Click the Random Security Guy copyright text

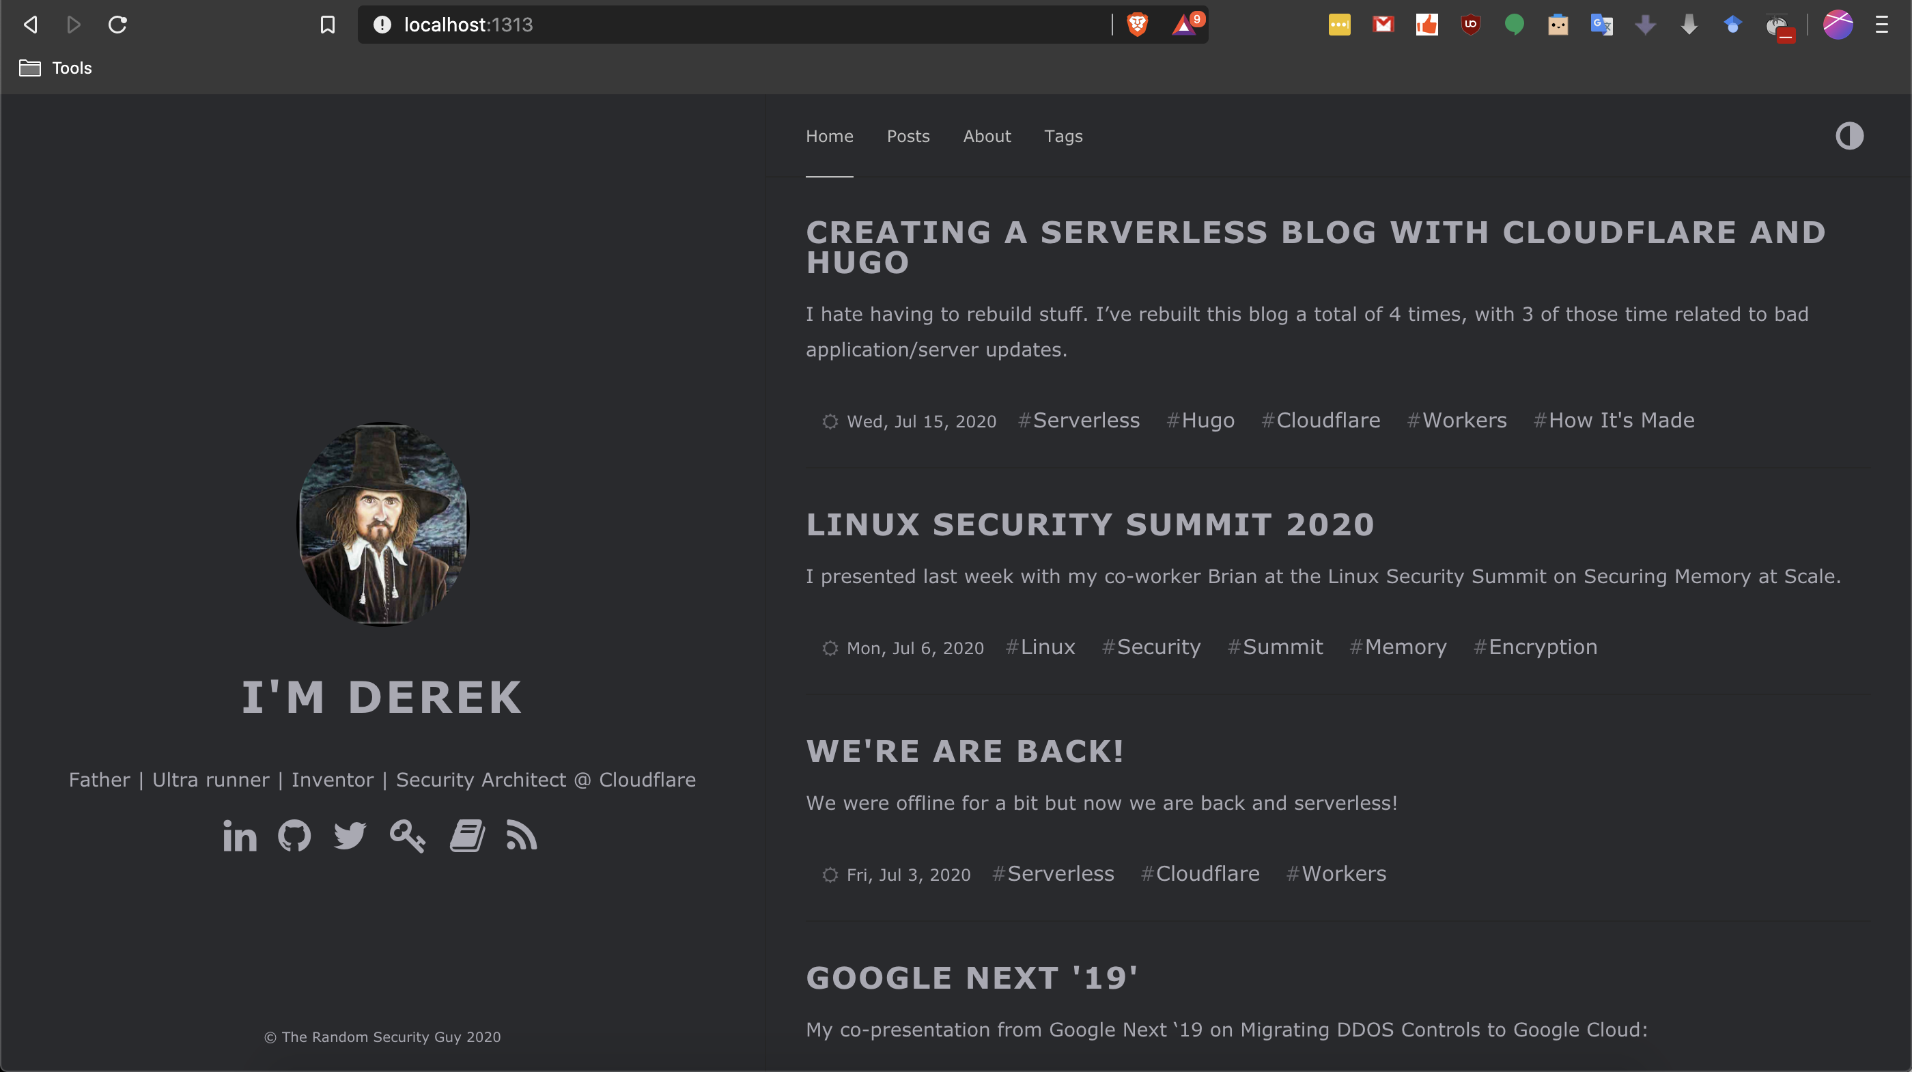click(x=382, y=1037)
